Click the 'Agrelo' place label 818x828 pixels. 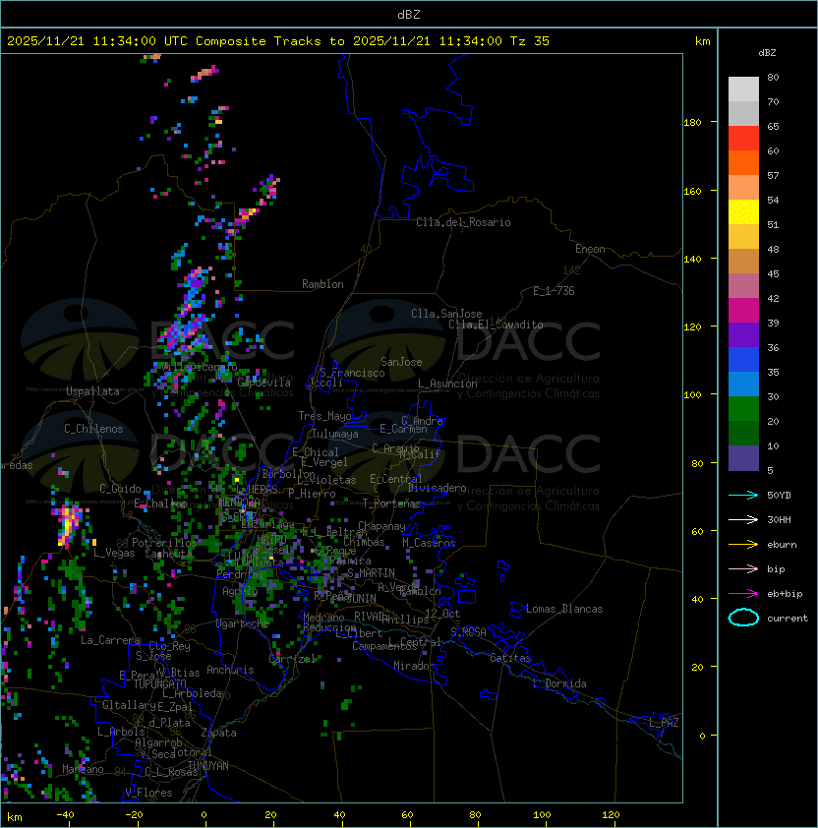coord(240,591)
